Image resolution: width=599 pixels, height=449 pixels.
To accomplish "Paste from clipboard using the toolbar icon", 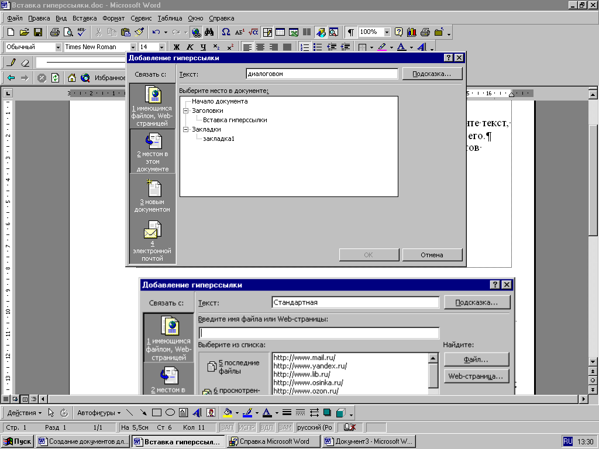I will [125, 32].
